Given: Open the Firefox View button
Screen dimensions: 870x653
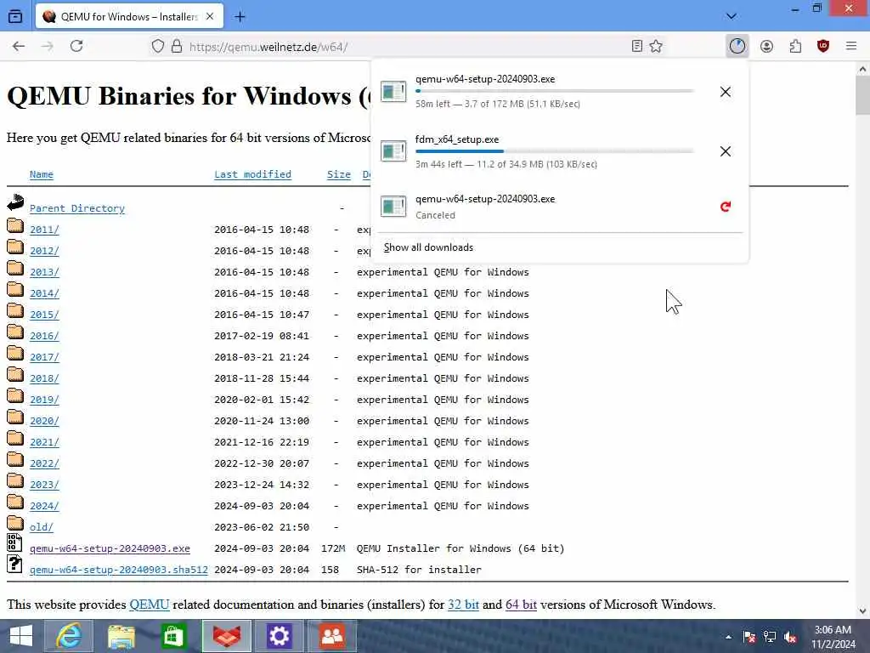Looking at the screenshot, I should click(x=15, y=16).
